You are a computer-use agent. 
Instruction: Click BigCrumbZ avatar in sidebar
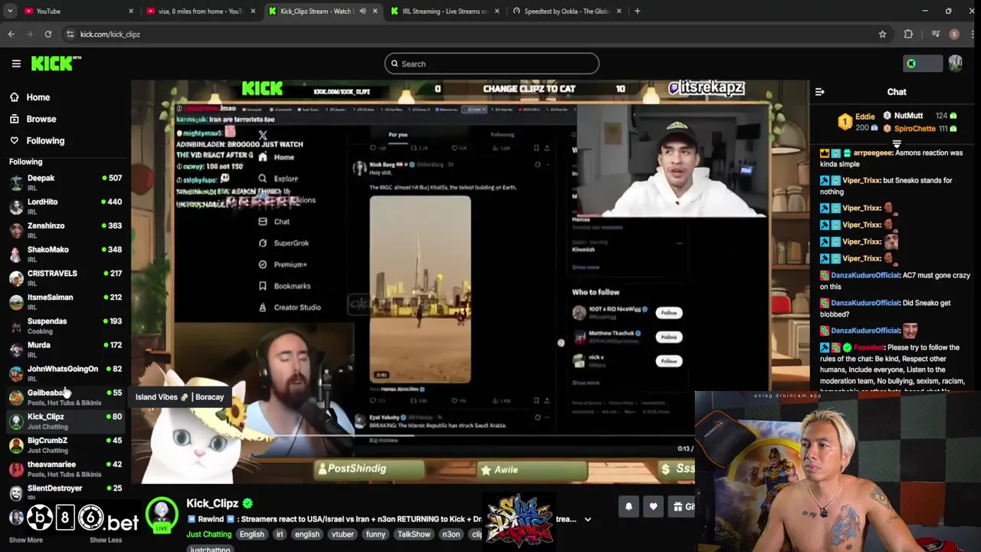point(16,445)
